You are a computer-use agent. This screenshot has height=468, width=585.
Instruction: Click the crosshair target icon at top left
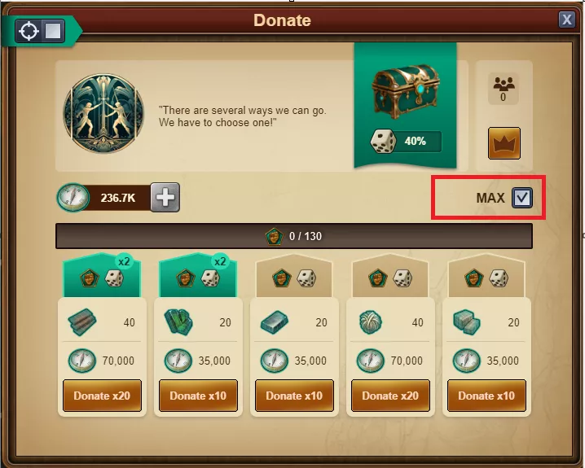point(29,31)
